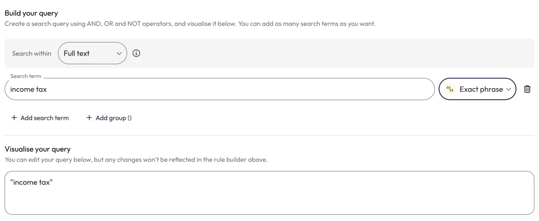Click the chevron arrow next to Exact phrase

click(508, 89)
